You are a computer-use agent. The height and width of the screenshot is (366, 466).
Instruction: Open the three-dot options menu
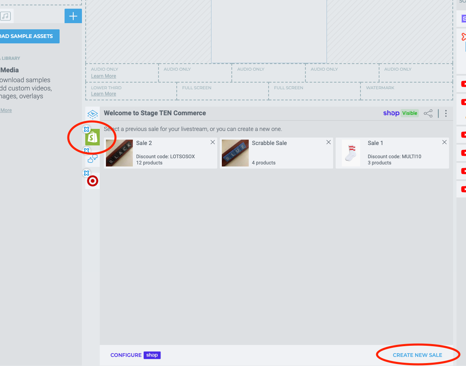446,113
